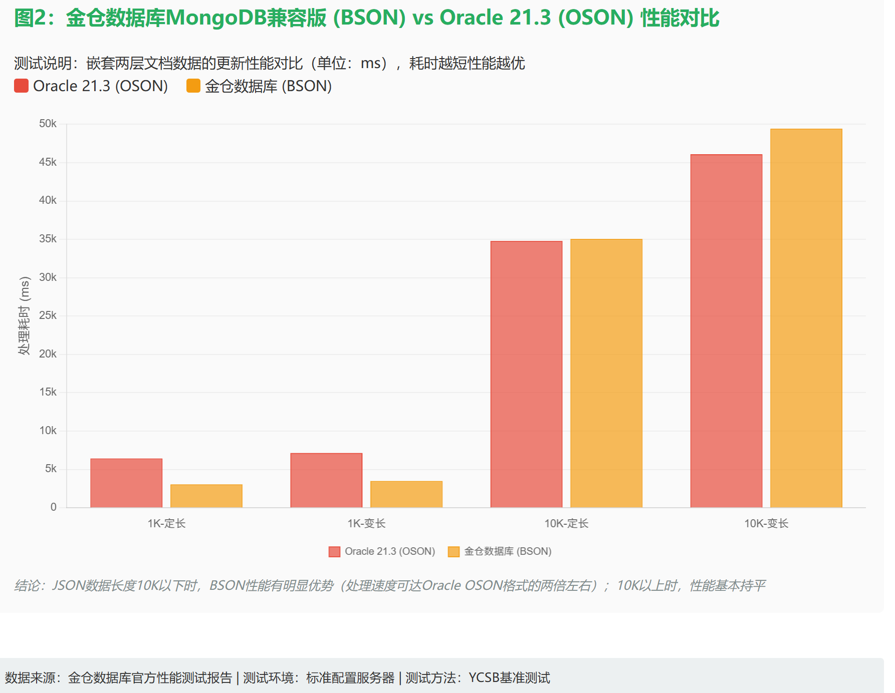
Task: Click the 0 y-axis tick label
Action: (x=54, y=507)
